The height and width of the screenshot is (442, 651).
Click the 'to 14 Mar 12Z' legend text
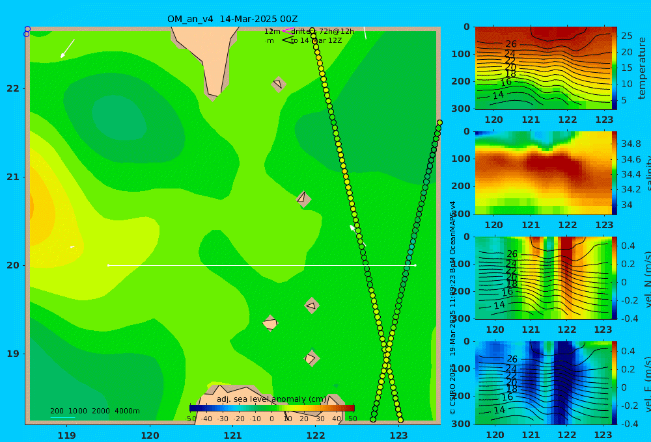(316, 41)
